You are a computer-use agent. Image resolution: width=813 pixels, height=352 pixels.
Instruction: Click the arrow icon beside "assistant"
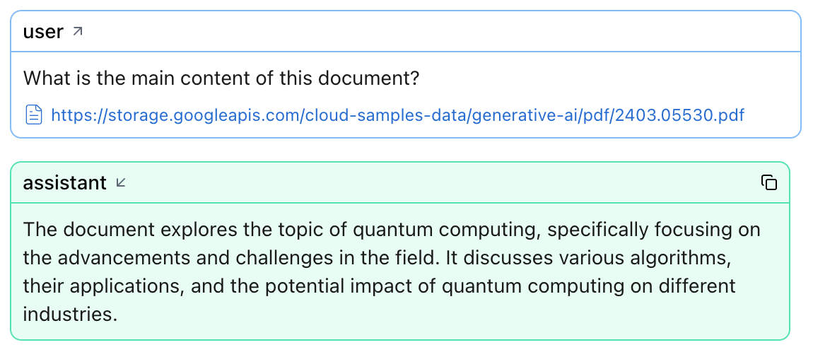pyautogui.click(x=121, y=183)
